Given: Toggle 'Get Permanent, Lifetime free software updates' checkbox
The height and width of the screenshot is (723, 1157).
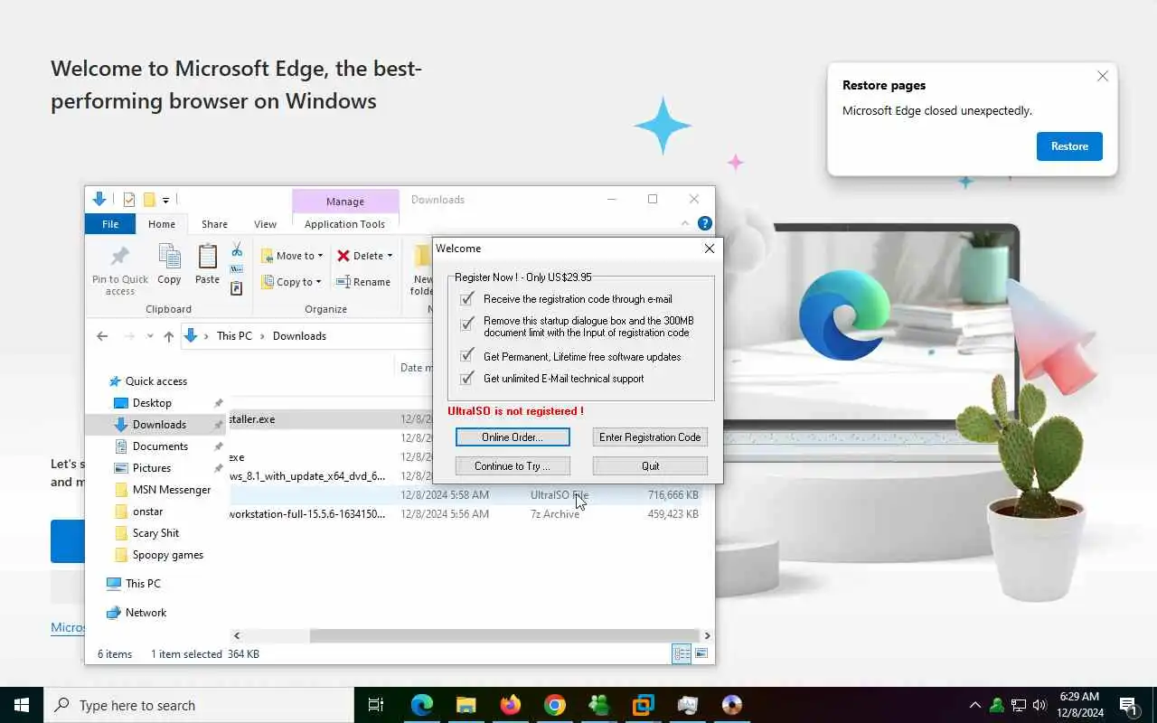Looking at the screenshot, I should tap(467, 356).
